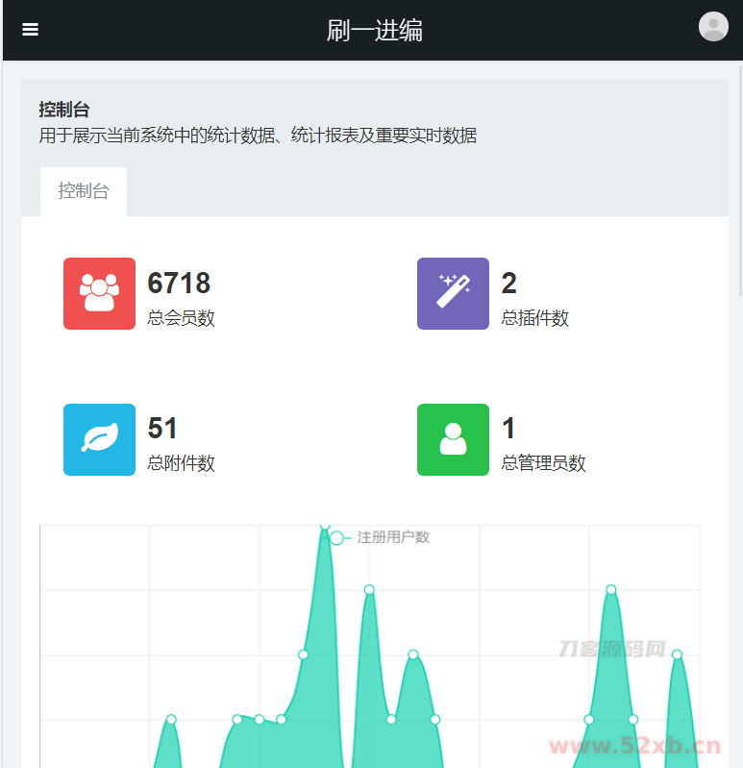The image size is (743, 768).
Task: Open the hamburger menu in the header
Action: (x=30, y=30)
